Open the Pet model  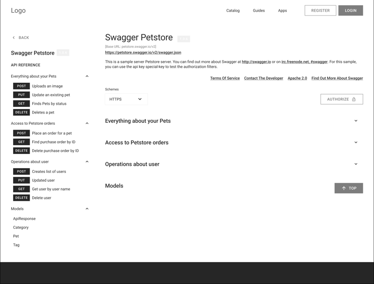point(16,236)
